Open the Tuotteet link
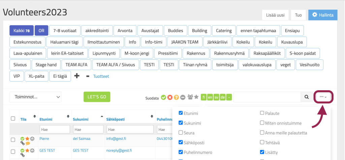Screen dimensions: 345x160 click(x=101, y=76)
